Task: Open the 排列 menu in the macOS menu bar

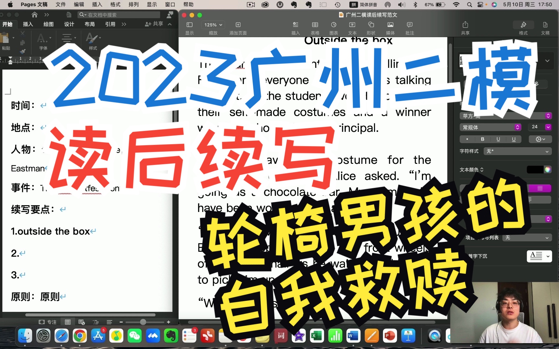Action: (134, 5)
